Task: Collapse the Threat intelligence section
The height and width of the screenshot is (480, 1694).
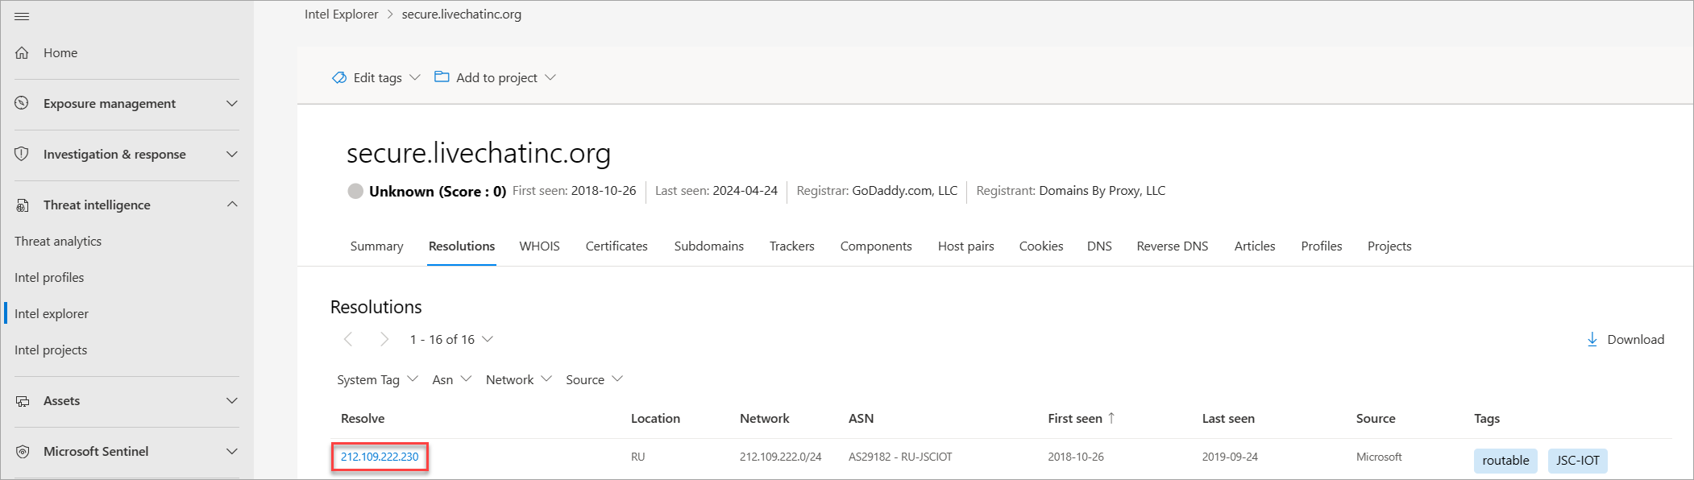Action: 232,205
